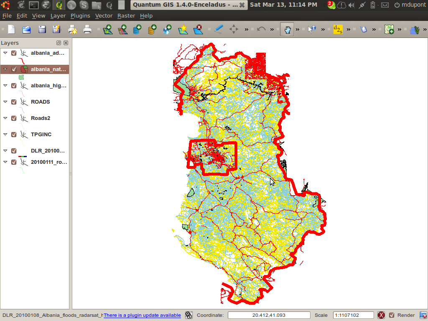The height and width of the screenshot is (321, 428).
Task: Add a vector layer
Action: (108, 29)
